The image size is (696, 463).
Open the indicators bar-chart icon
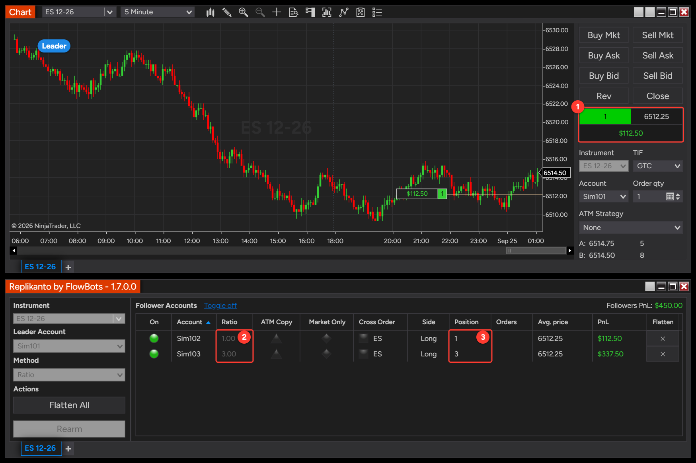tap(327, 12)
